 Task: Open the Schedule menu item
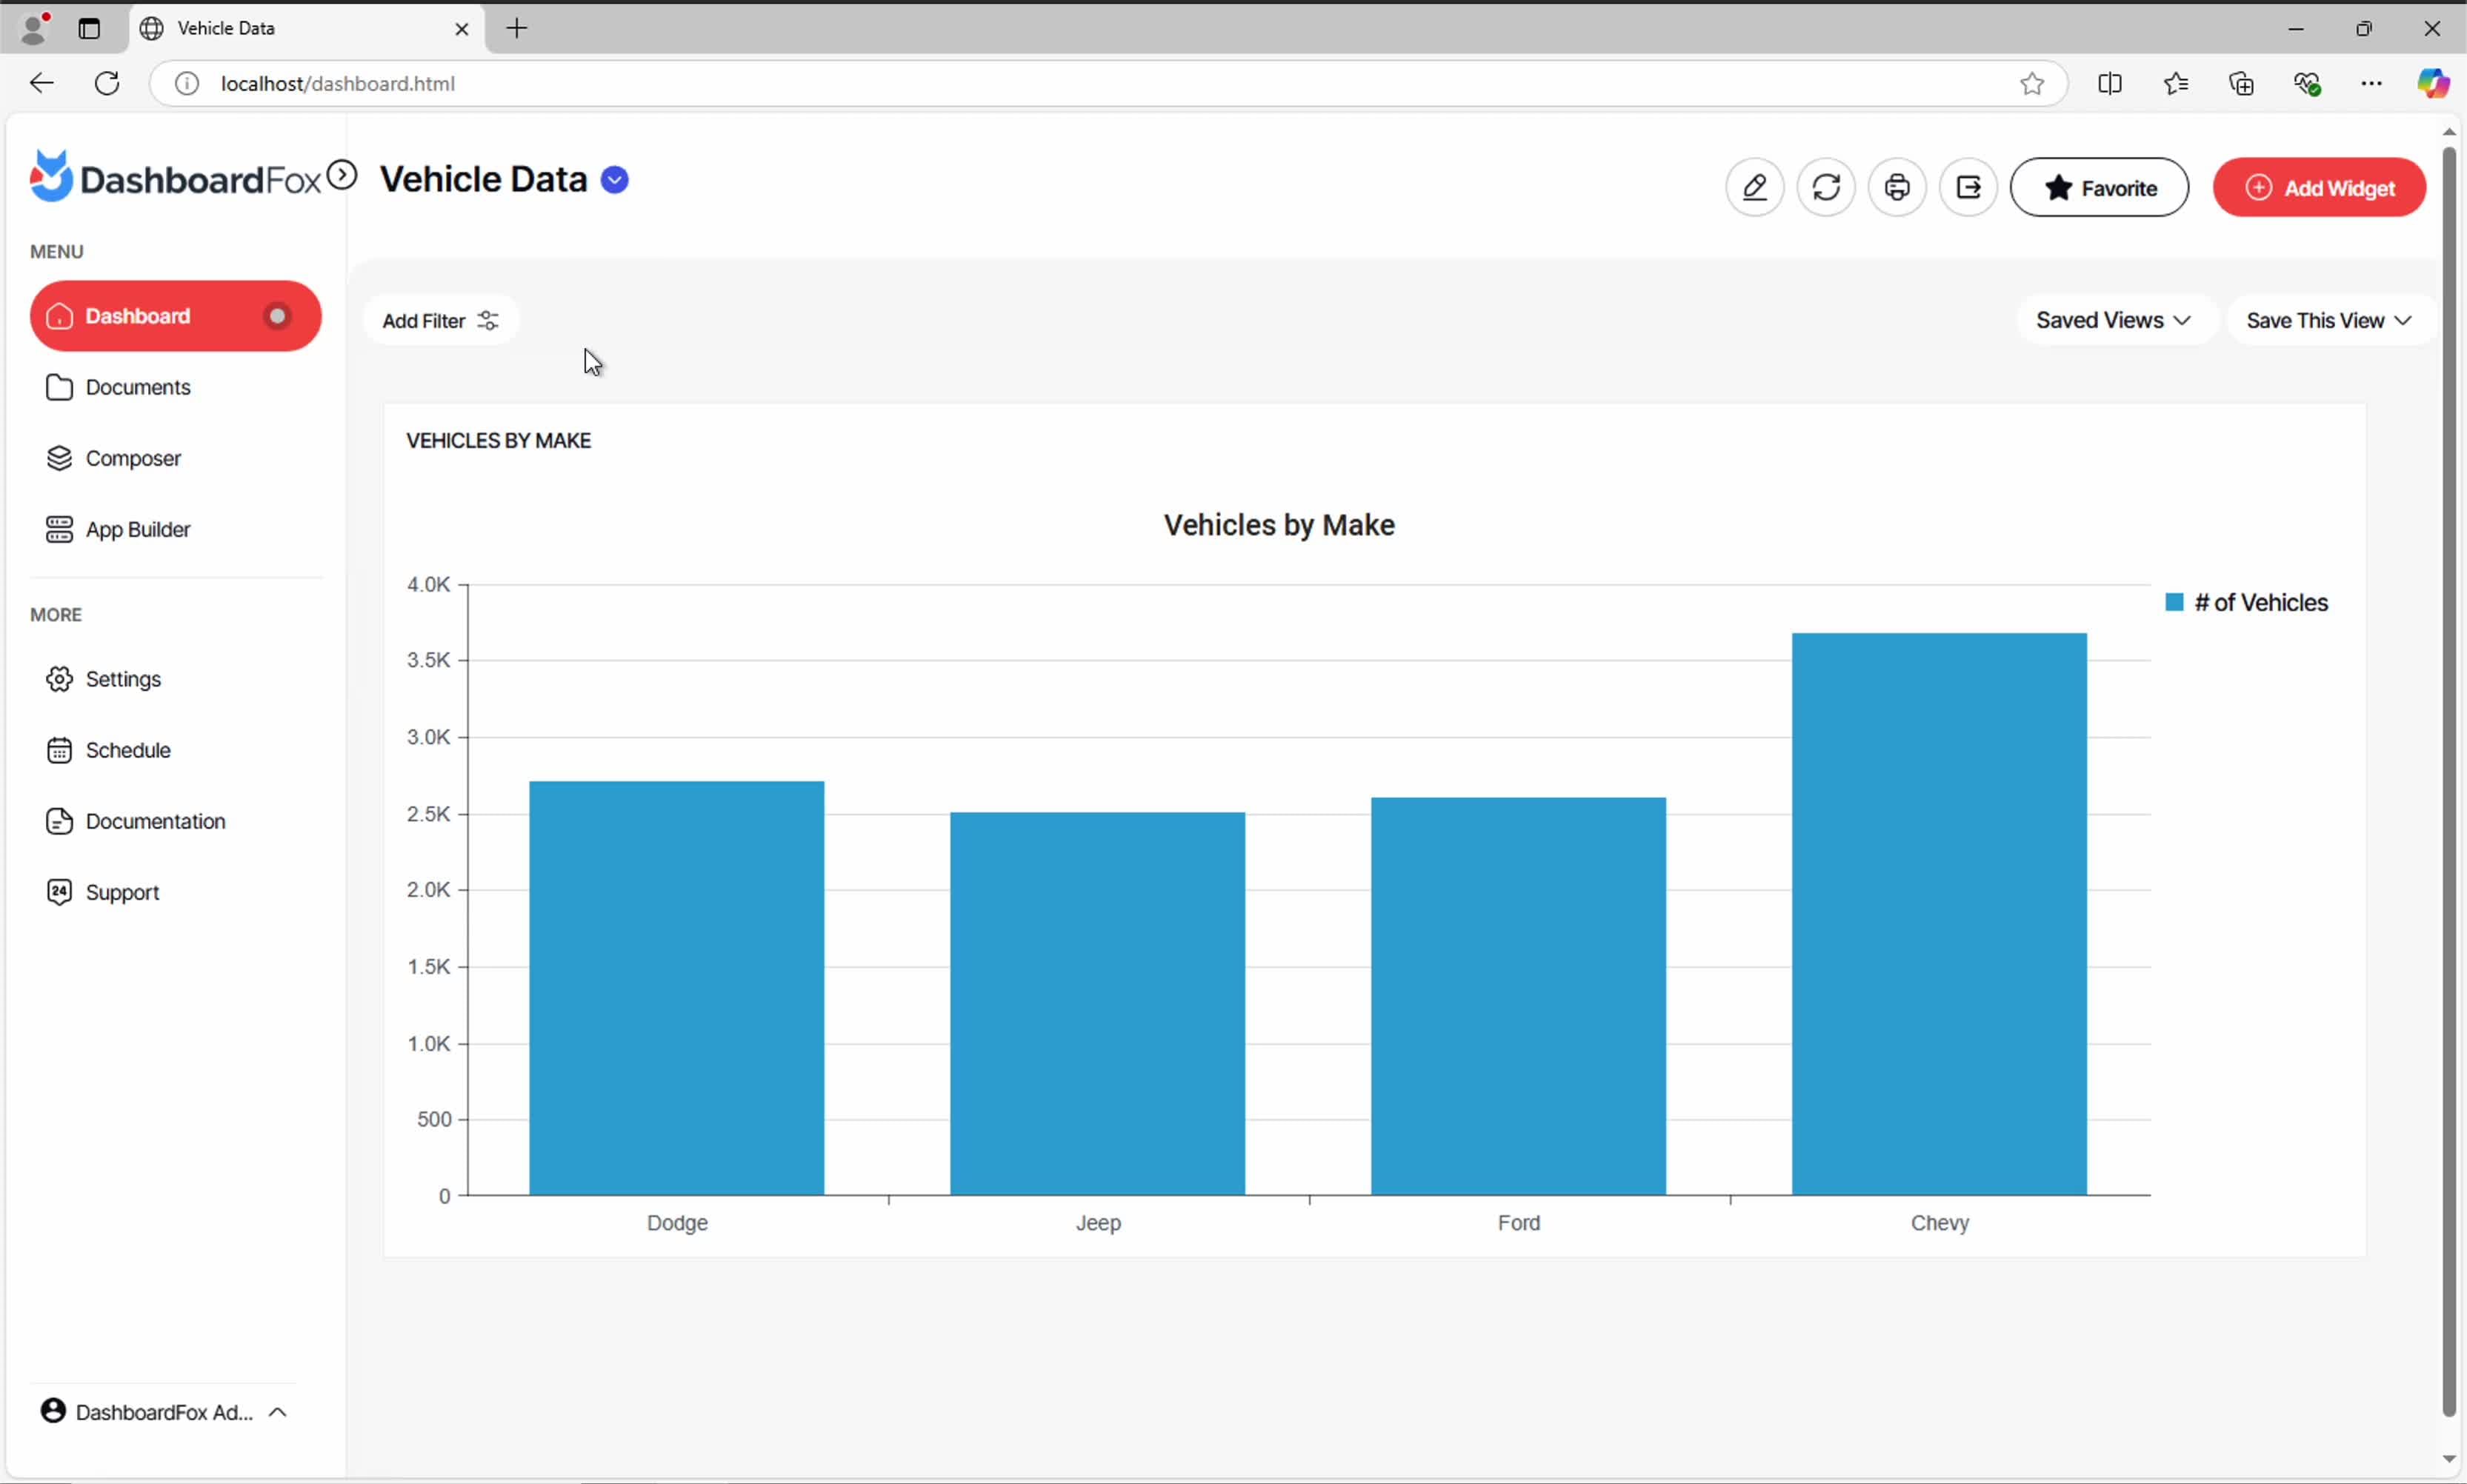(x=127, y=750)
